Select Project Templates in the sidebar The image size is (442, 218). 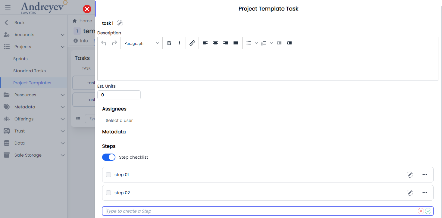(x=32, y=83)
